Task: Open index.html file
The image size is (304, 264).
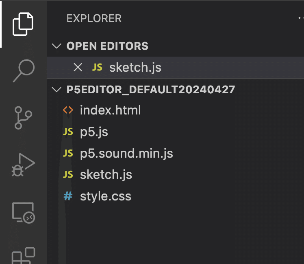Action: pos(175,110)
